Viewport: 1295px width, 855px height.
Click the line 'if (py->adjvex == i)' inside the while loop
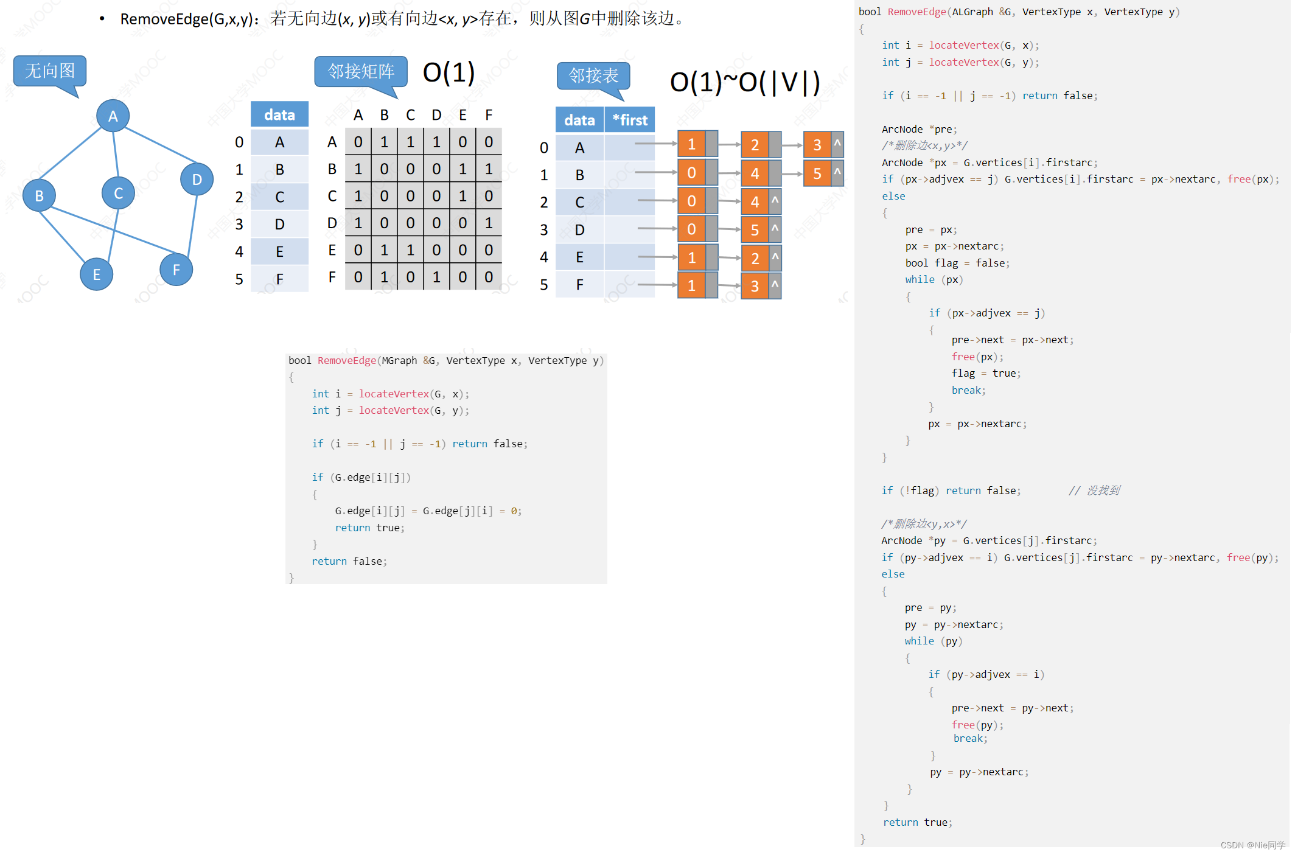pos(986,674)
